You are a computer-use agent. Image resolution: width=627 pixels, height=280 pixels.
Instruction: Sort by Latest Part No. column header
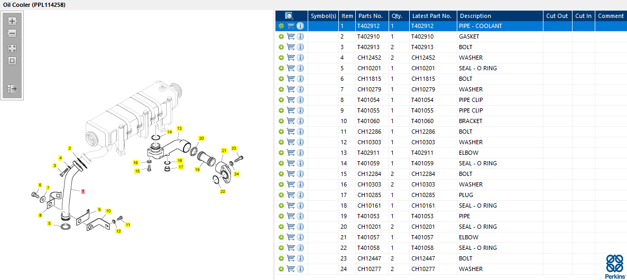433,16
